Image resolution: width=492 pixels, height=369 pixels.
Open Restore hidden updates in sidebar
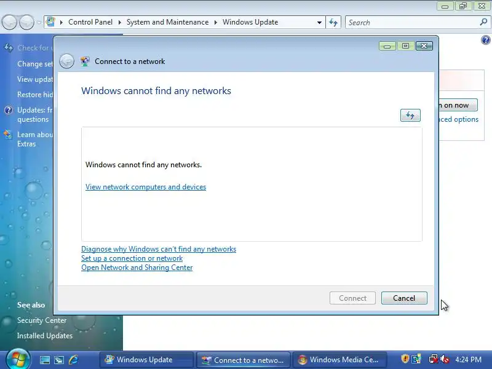point(35,95)
